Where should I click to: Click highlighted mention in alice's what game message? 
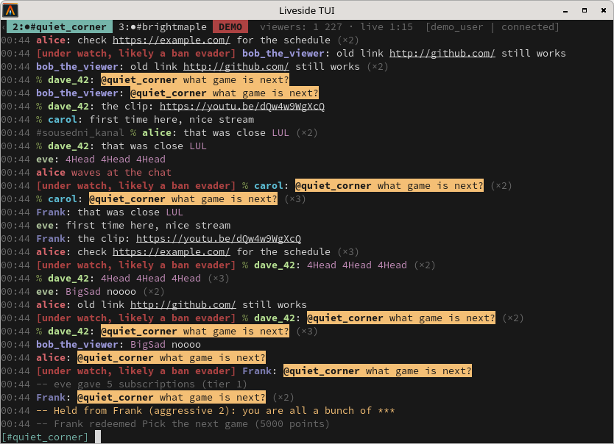[x=172, y=358]
